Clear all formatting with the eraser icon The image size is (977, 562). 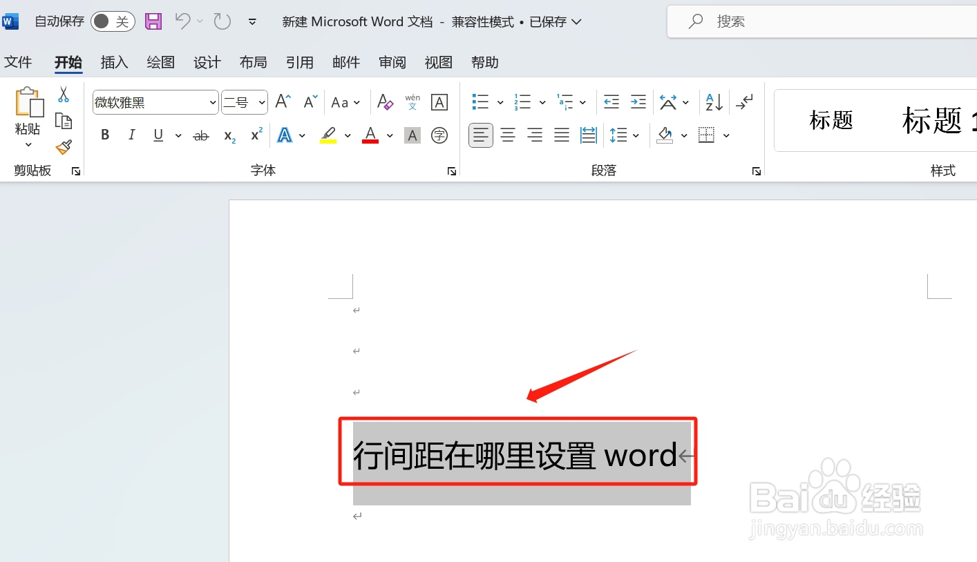(x=385, y=101)
